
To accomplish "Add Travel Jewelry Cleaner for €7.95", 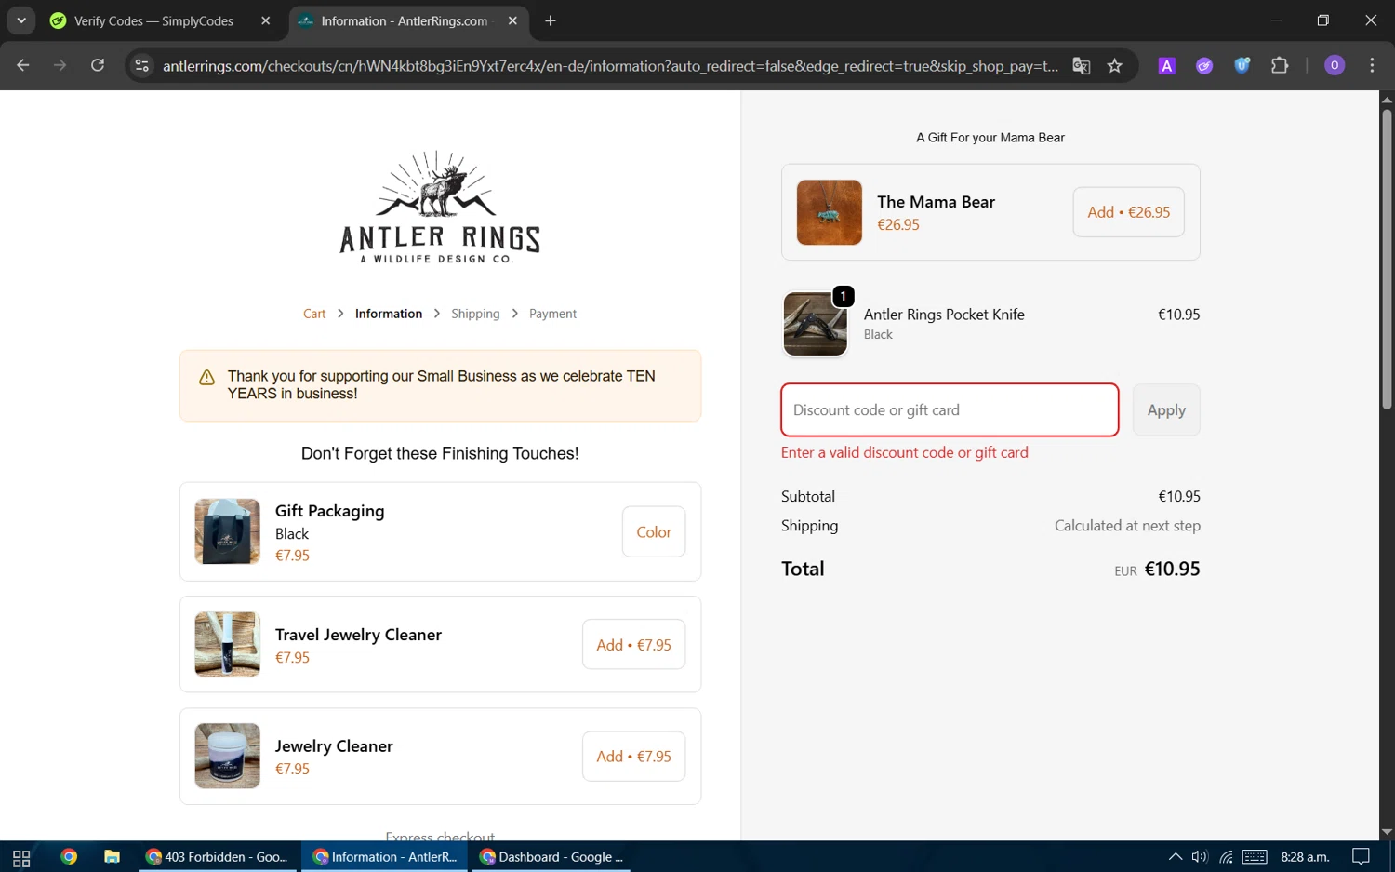I will tap(633, 644).
